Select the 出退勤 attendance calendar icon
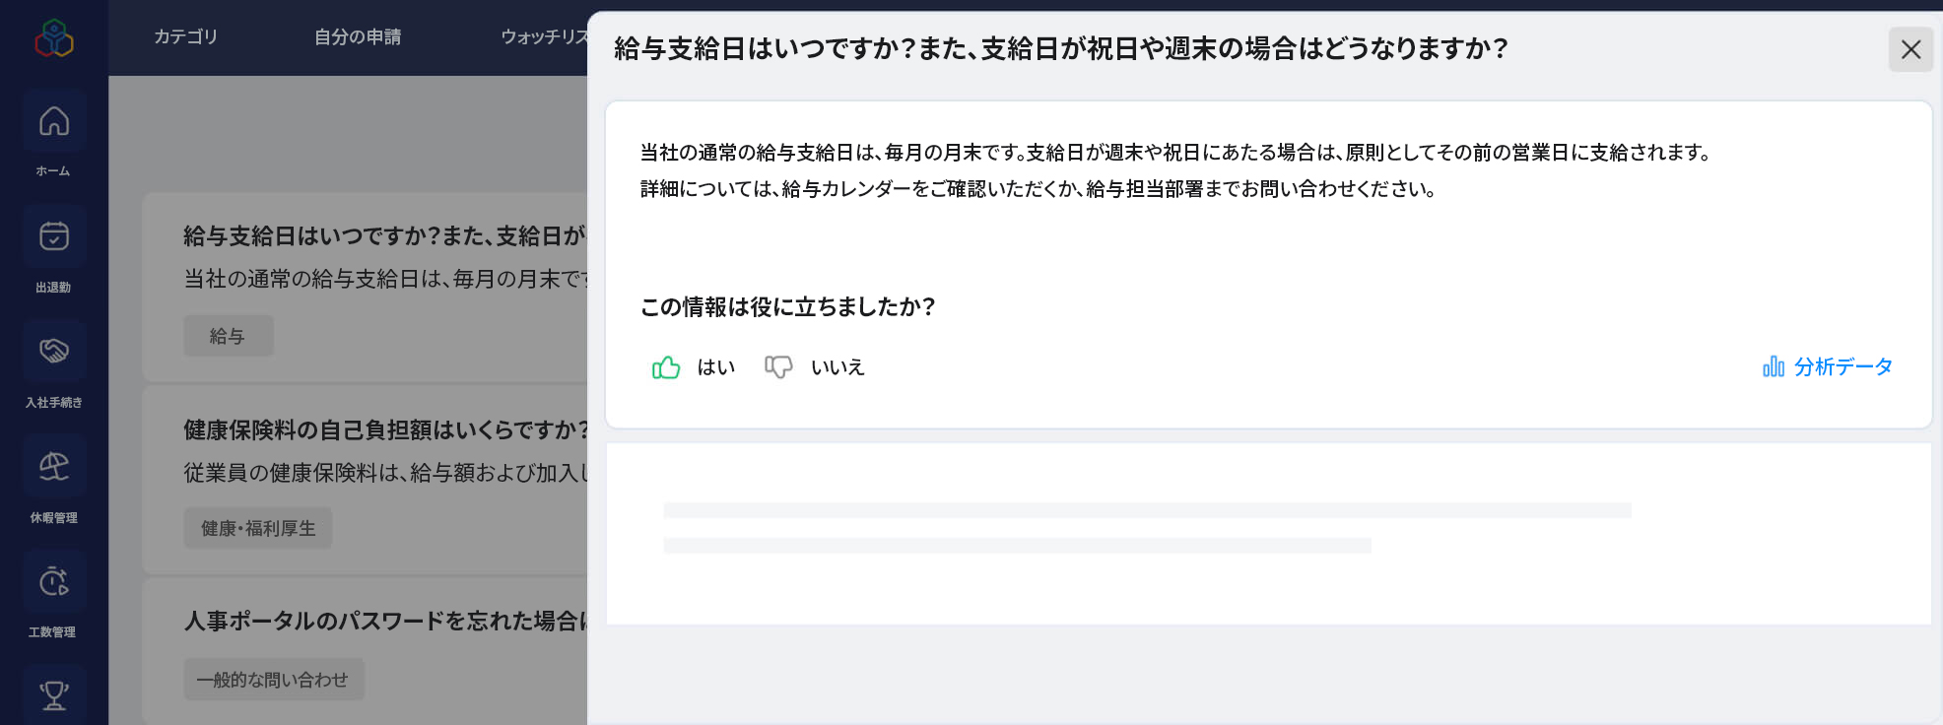This screenshot has width=1943, height=725. coord(54,236)
